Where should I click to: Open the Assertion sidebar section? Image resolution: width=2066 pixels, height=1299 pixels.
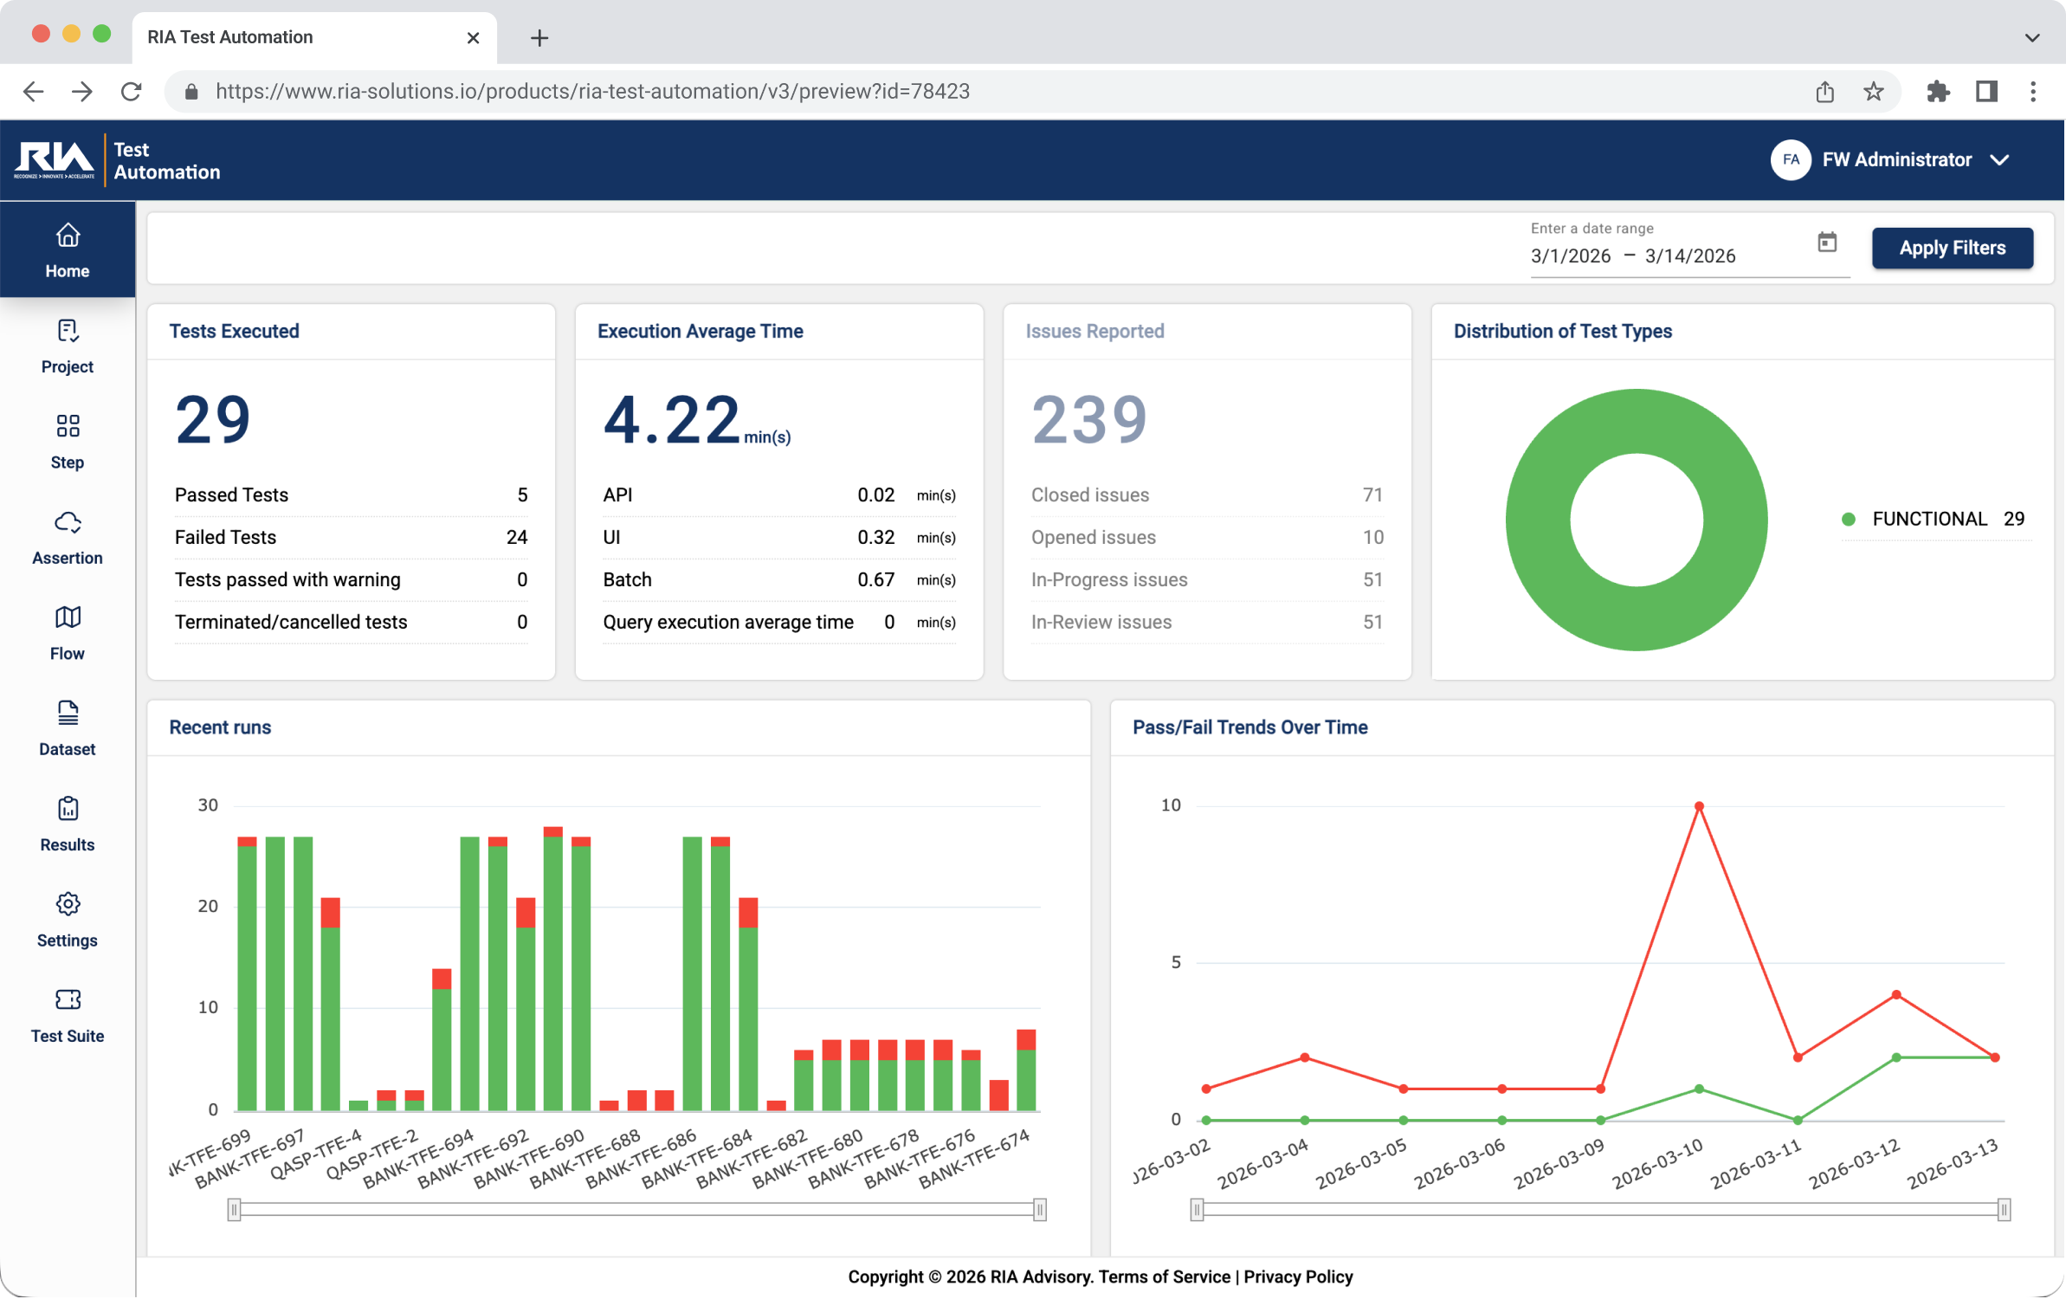click(68, 538)
